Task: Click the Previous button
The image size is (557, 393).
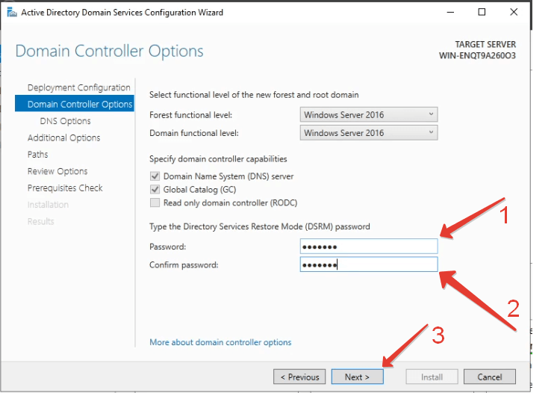Action: click(299, 377)
